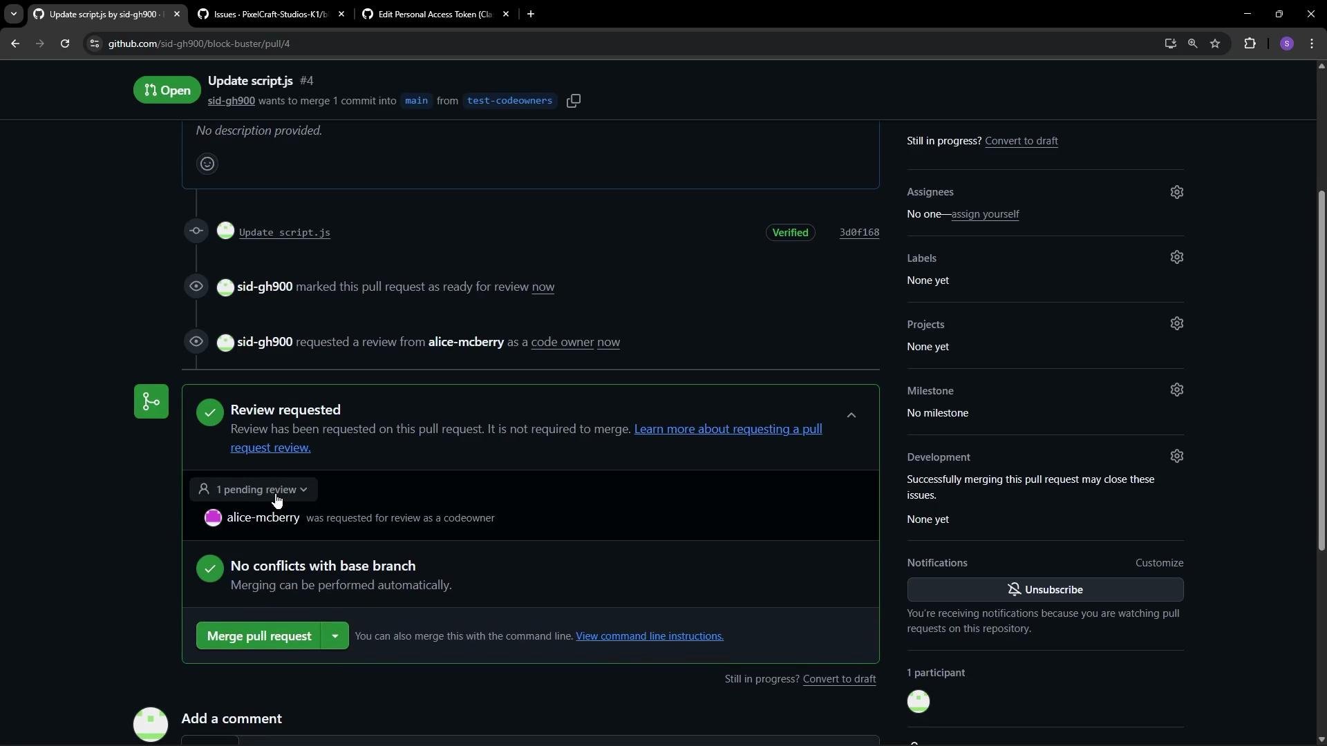Switch to Issues PixelCraft-Studios tab
Screen dimensions: 1327x746
point(271,14)
